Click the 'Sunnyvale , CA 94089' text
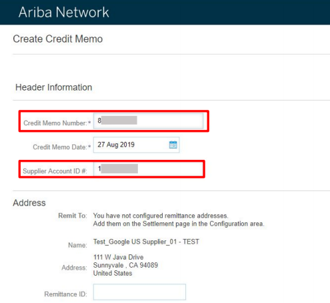The width and height of the screenshot is (330, 303). (125, 265)
